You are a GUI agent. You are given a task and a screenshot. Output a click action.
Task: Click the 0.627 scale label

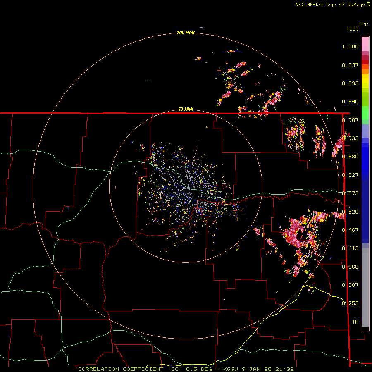coord(350,175)
